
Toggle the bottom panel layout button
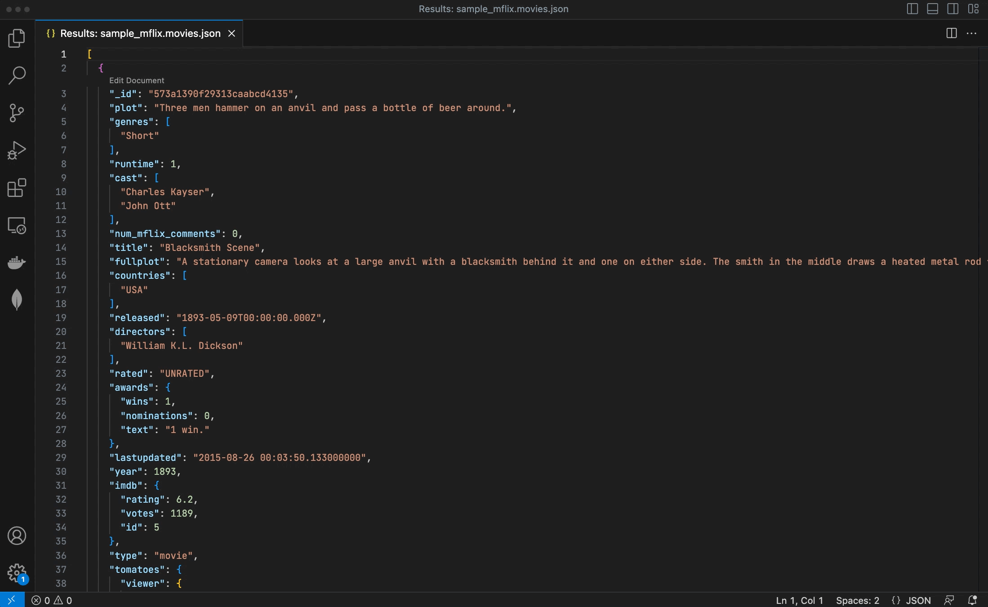coord(932,9)
